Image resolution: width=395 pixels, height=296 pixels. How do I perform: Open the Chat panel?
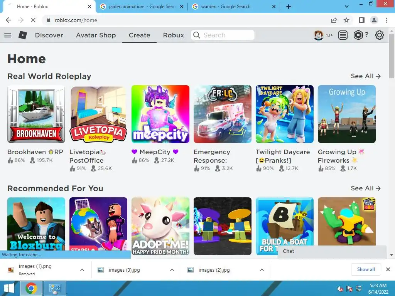[x=332, y=251]
